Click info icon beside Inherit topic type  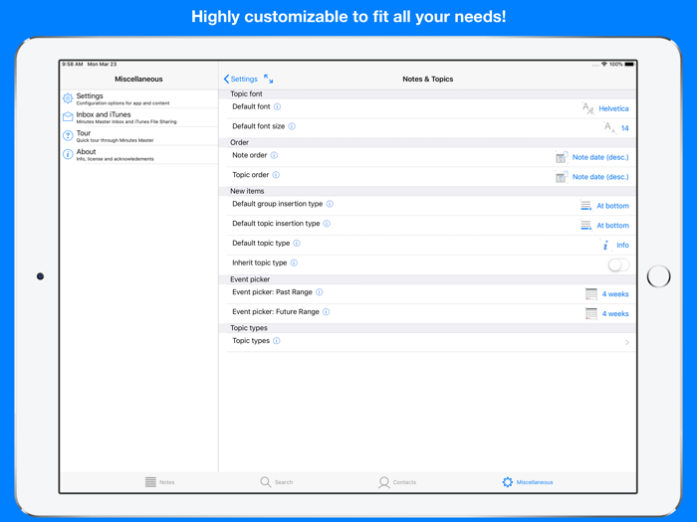[x=294, y=263]
